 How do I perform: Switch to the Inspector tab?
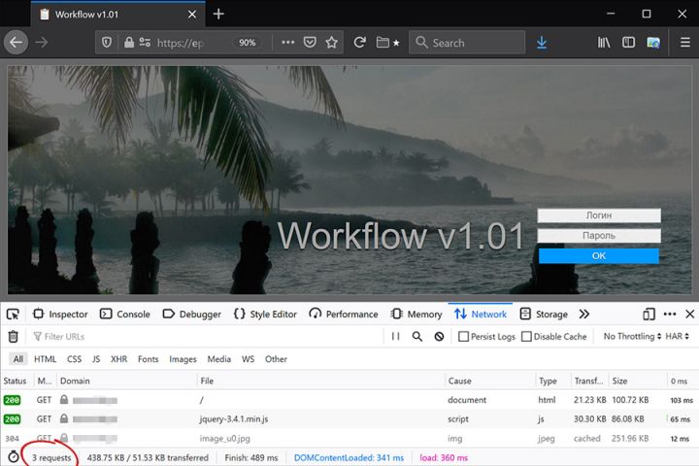tap(60, 315)
